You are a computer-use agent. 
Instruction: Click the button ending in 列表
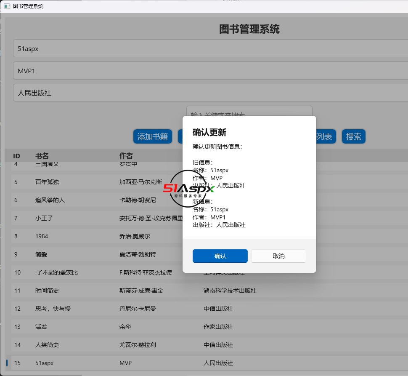(325, 136)
